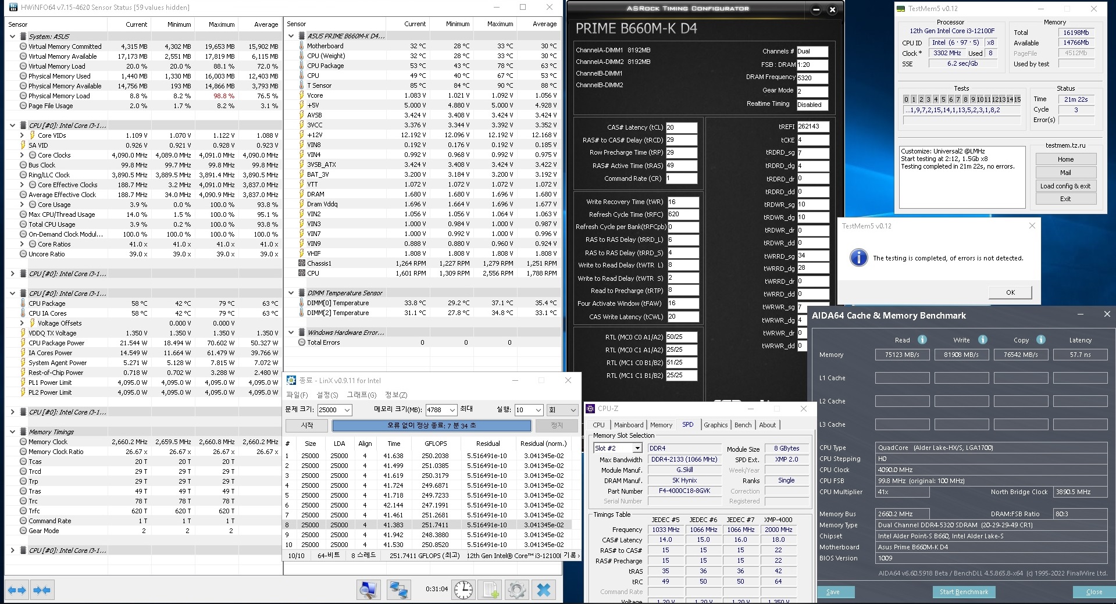
Task: Minimize the ASRock Timing Configurator window
Action: coord(817,9)
